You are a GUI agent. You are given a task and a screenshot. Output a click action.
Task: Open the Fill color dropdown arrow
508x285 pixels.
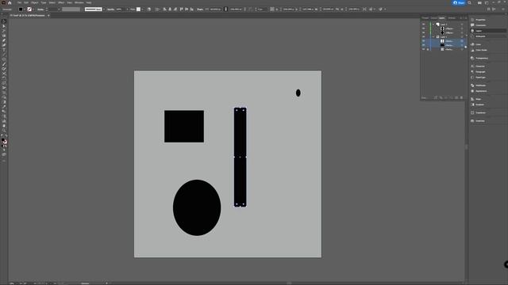(25, 9)
